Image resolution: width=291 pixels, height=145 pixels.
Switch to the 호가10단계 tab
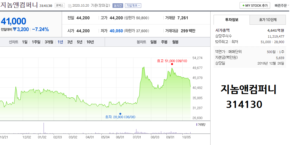pyautogui.click(x=268, y=20)
